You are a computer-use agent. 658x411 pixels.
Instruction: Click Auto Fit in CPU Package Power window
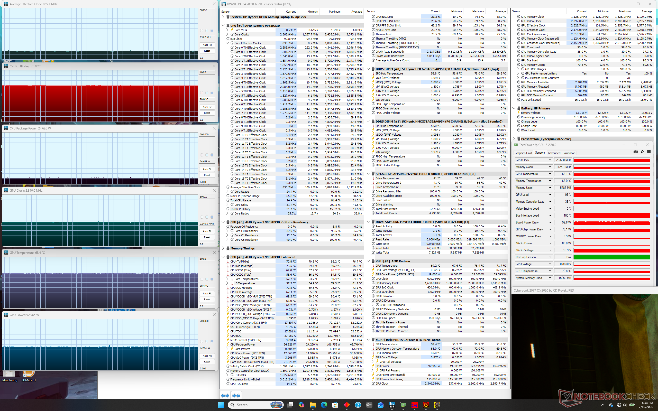[x=207, y=169]
